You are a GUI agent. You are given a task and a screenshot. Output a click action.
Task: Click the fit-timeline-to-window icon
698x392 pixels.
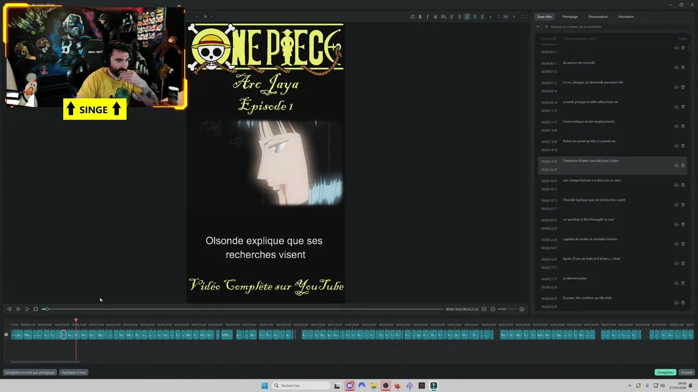click(484, 309)
